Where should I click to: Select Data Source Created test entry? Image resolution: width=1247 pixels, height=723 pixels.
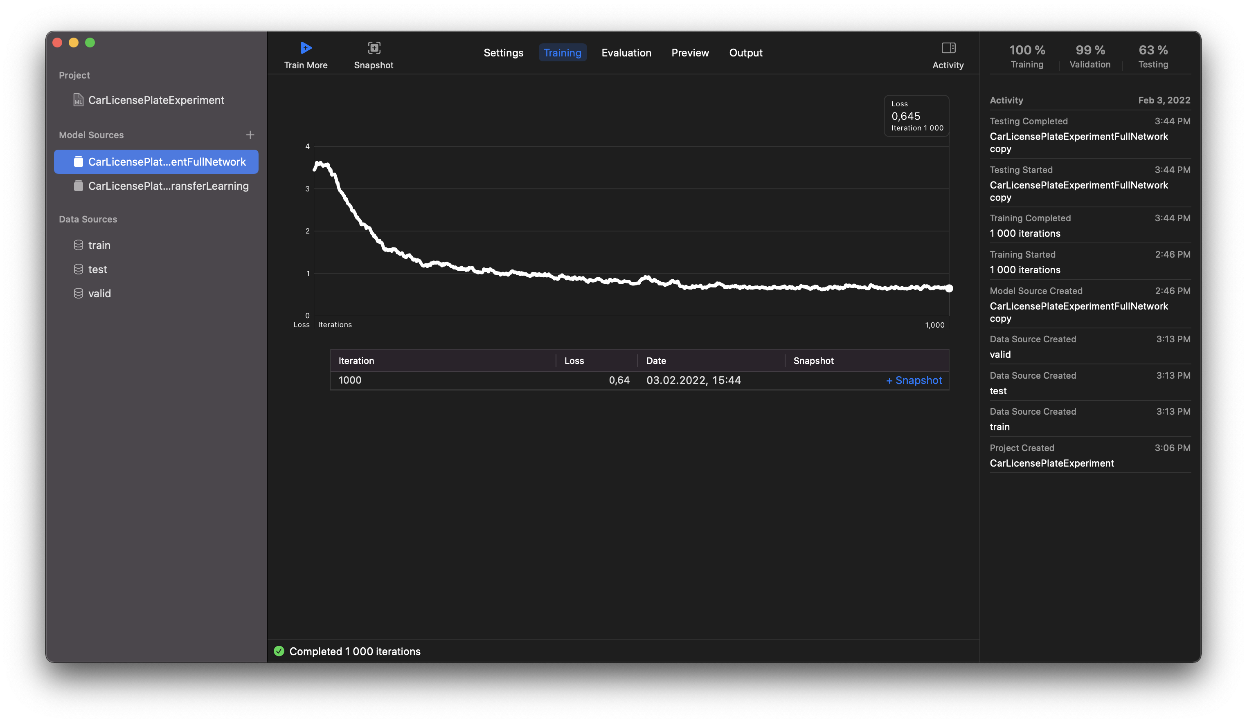coord(1089,383)
